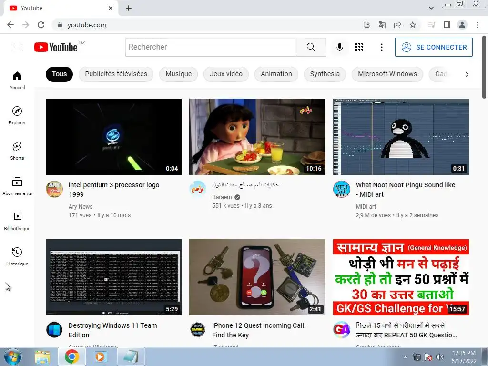Open Chrome media control icon
This screenshot has height=366, width=488.
tap(431, 25)
